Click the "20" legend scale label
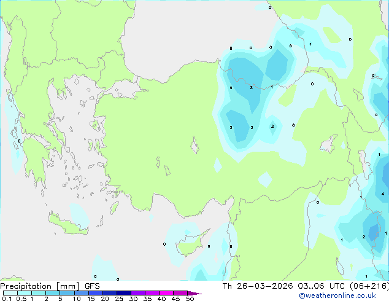 coord(105,299)
